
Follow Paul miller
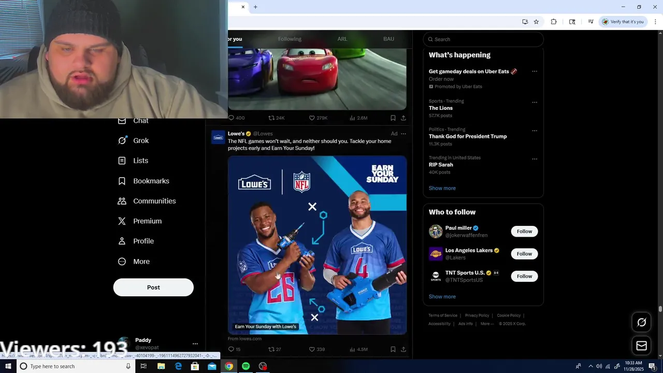click(x=524, y=232)
